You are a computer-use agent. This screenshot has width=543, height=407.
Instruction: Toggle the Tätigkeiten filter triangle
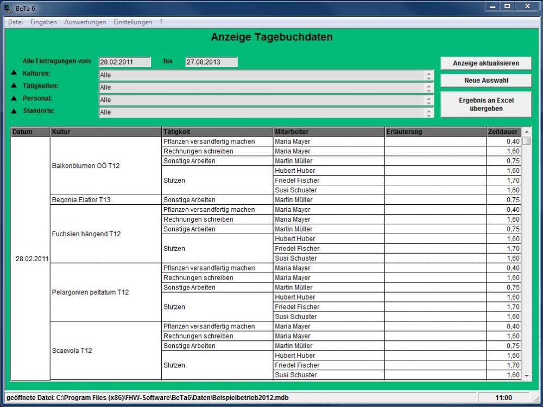[14, 86]
